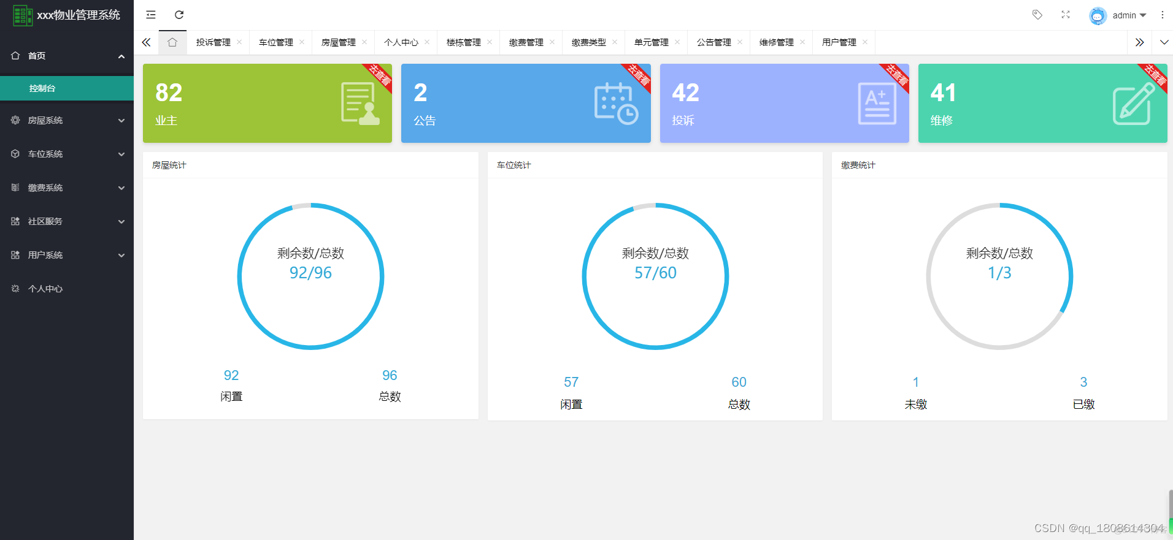Expand the 用户系统 sidebar menu

click(67, 255)
